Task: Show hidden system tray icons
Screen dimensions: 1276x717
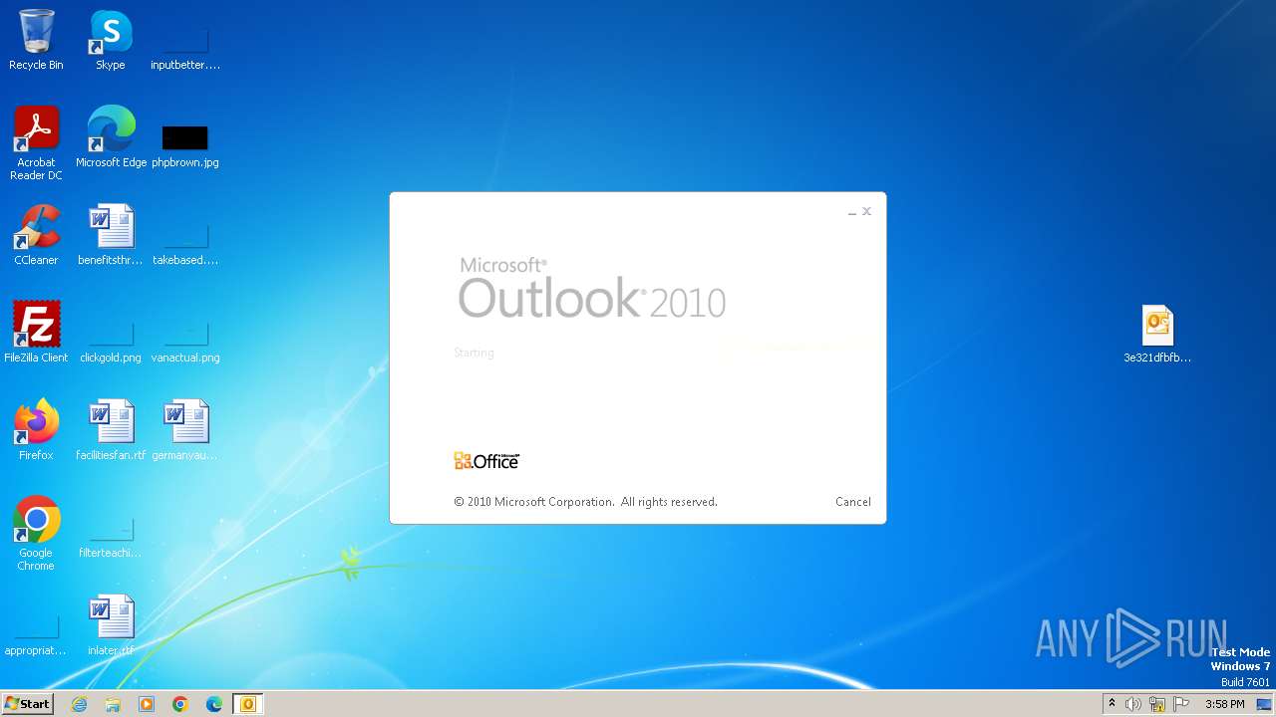Action: 1112,704
